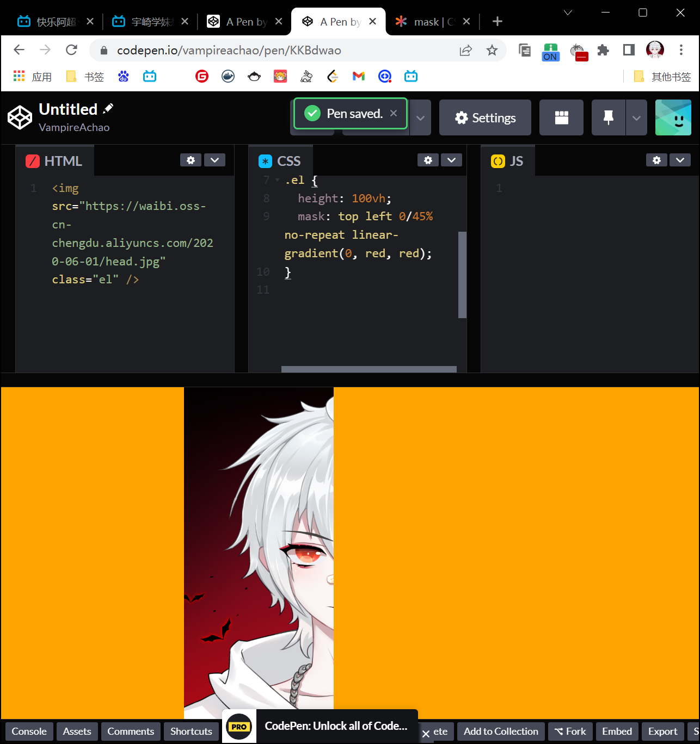The height and width of the screenshot is (744, 700).
Task: Open the CSS panel settings gear
Action: coord(428,160)
